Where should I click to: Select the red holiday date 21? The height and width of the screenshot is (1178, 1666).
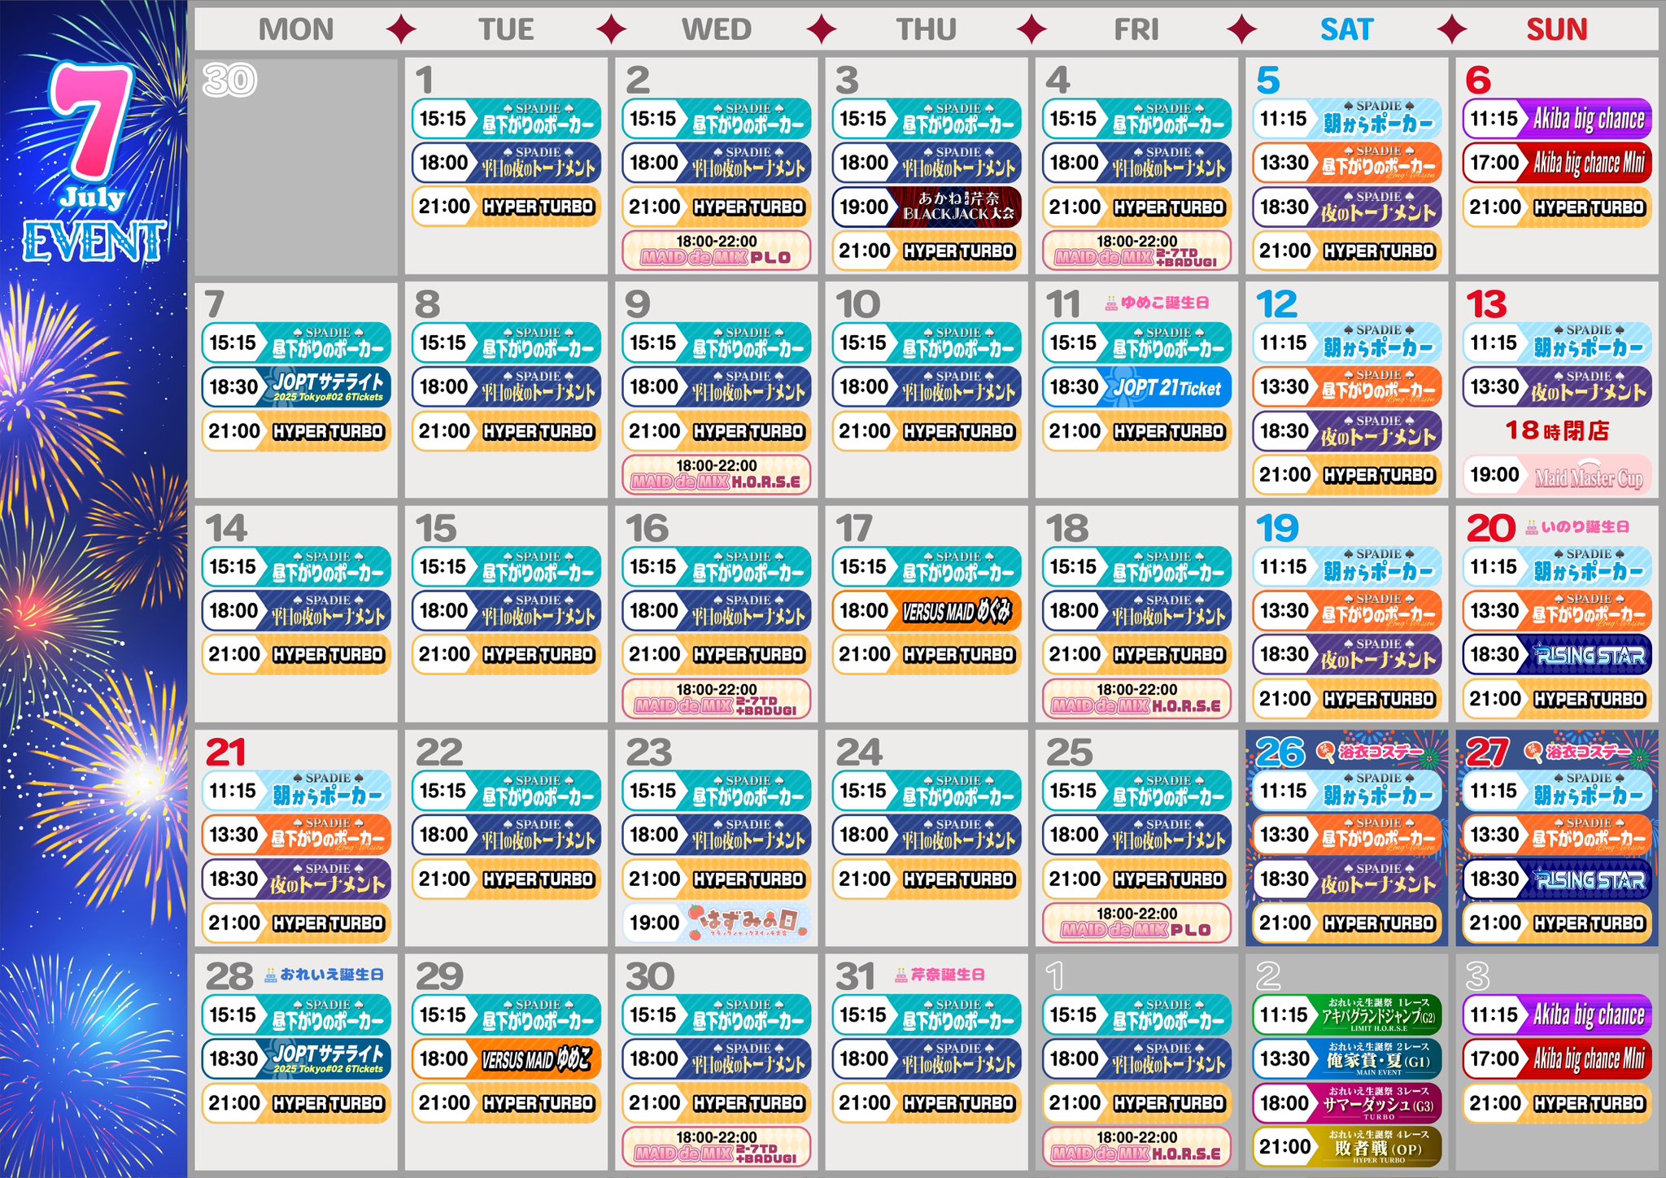(225, 753)
